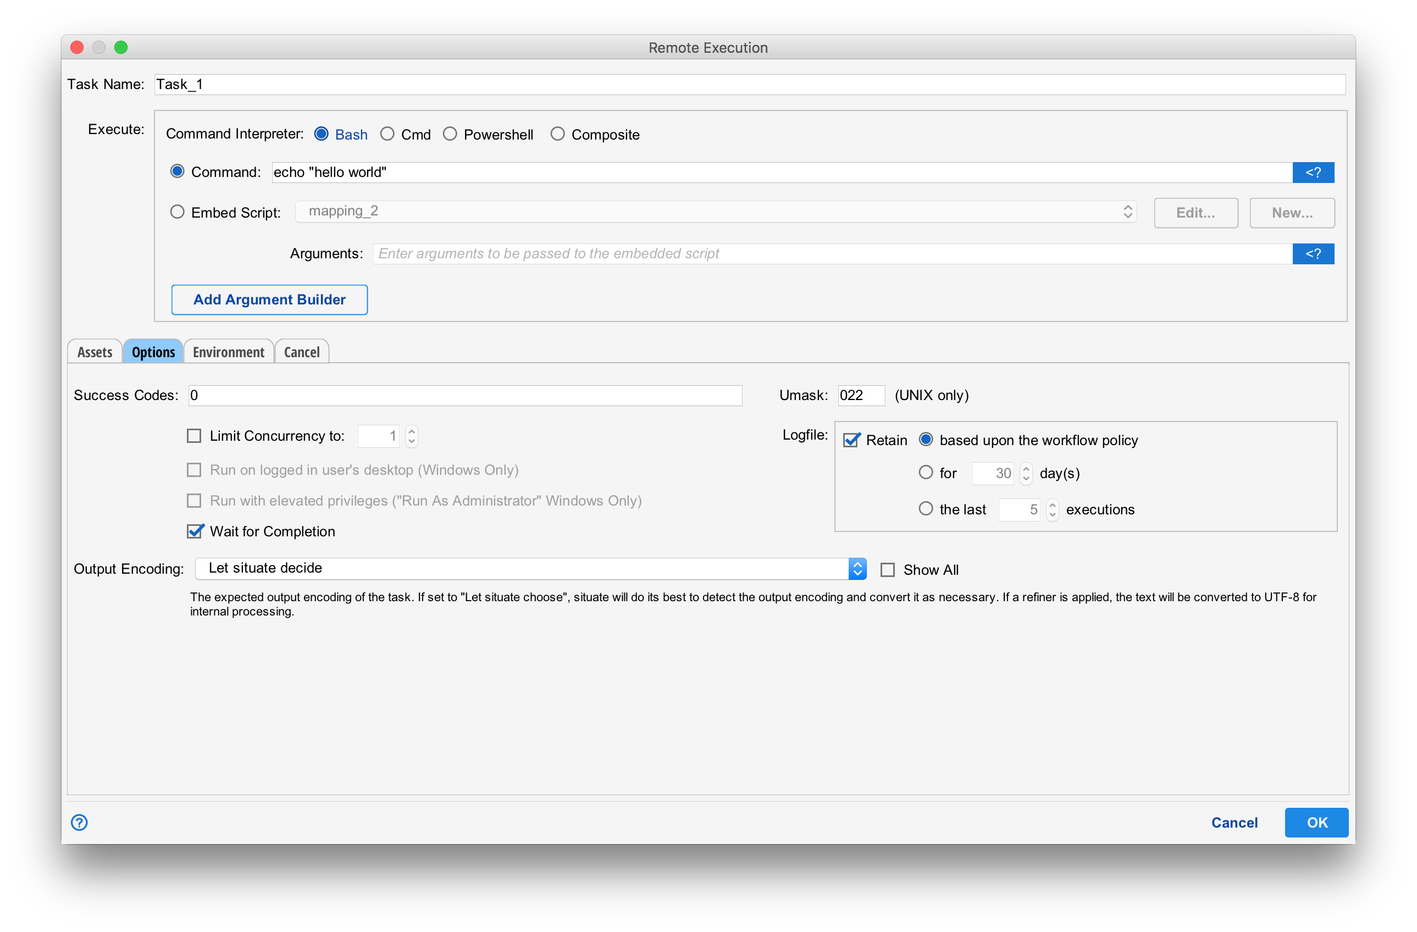Image resolution: width=1417 pixels, height=932 pixels.
Task: Select retain logfile for 30 days
Action: [926, 473]
